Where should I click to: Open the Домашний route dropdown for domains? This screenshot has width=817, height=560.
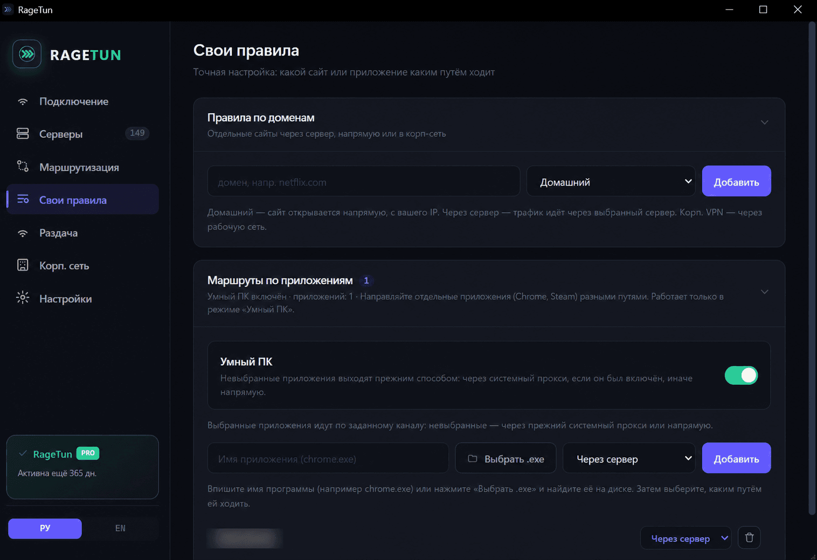pos(611,182)
